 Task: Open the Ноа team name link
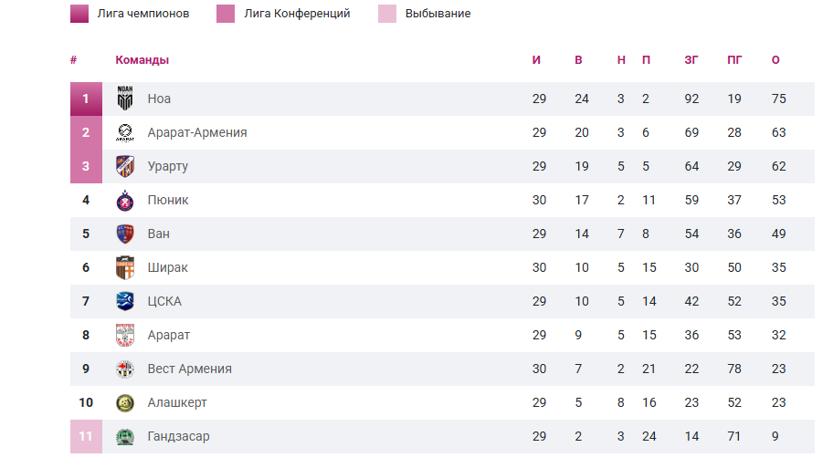(159, 99)
